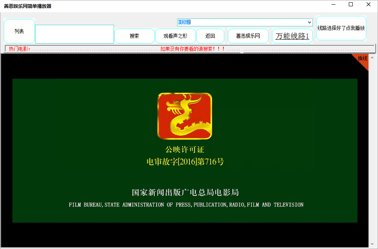Close the 善恶娱乐网 player window
378x249 pixels.
coord(368,5)
